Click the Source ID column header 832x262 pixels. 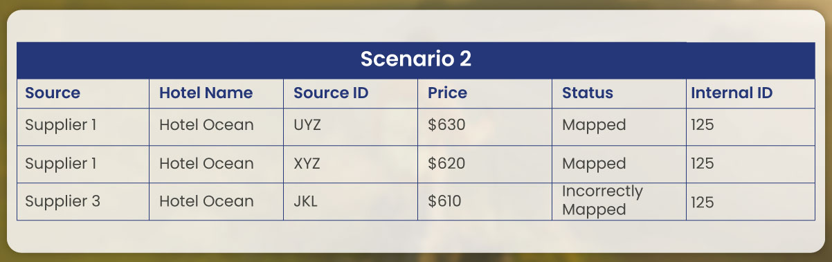click(350, 93)
